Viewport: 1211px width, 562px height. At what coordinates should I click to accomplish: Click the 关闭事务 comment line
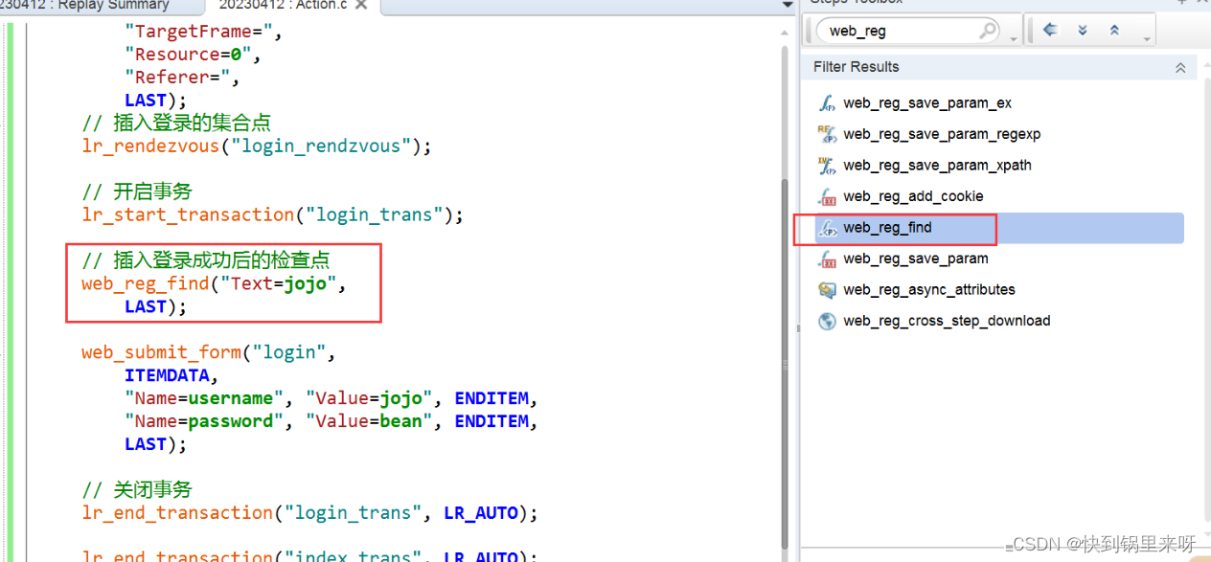click(137, 489)
